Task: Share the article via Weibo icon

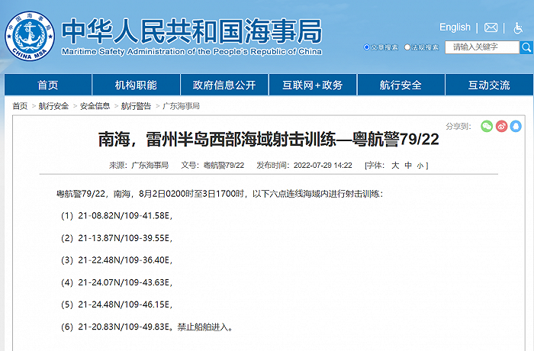Action: pyautogui.click(x=501, y=126)
